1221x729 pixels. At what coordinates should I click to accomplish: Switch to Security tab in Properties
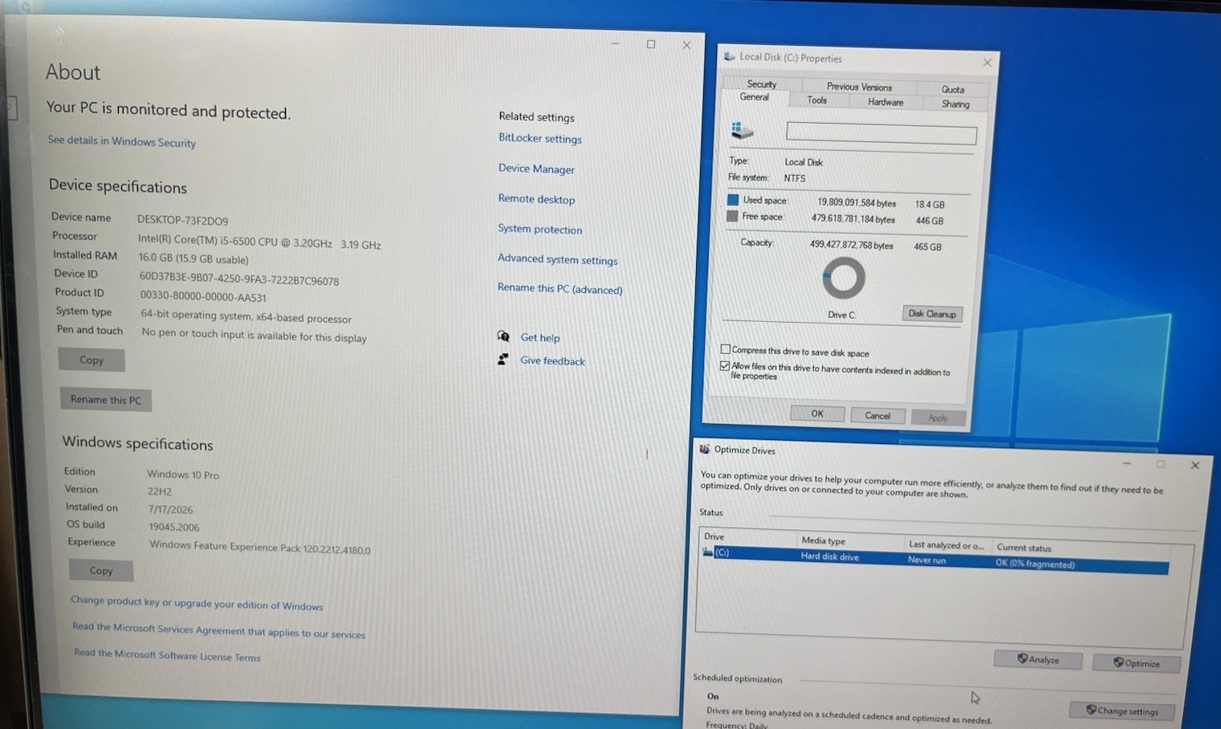pos(761,83)
